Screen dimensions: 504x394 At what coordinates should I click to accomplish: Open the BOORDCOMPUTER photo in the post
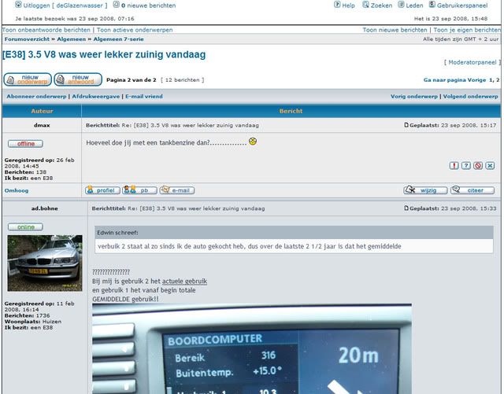pyautogui.click(x=252, y=348)
